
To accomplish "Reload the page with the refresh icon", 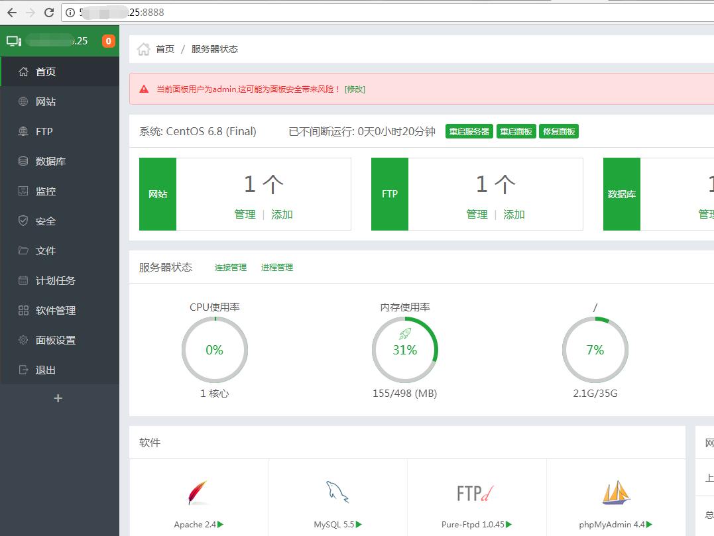I will pyautogui.click(x=49, y=13).
